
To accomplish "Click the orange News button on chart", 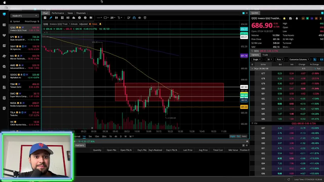I will tap(93, 24).
